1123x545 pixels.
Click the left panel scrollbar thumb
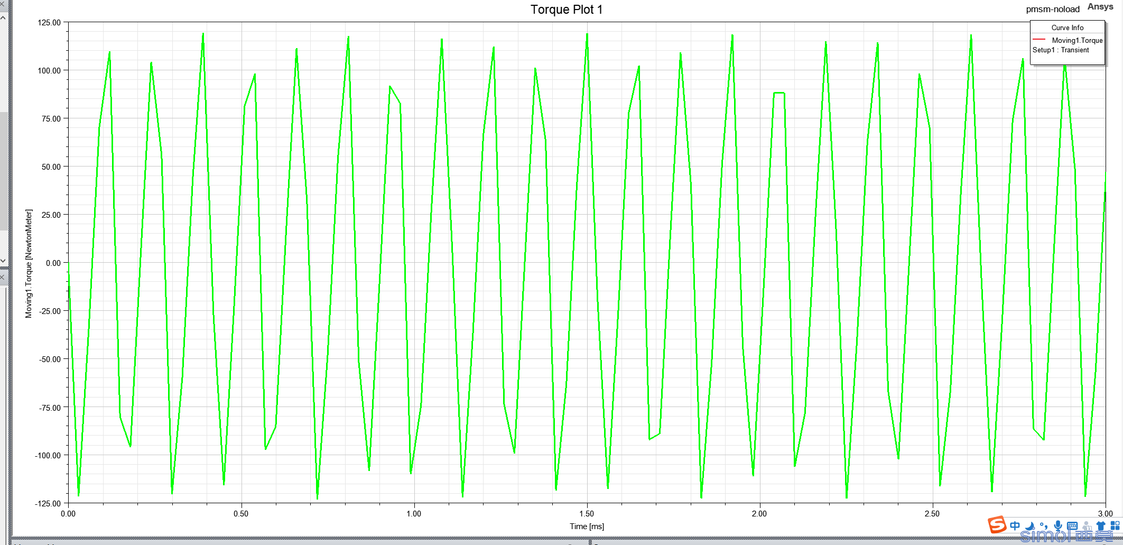click(x=3, y=171)
